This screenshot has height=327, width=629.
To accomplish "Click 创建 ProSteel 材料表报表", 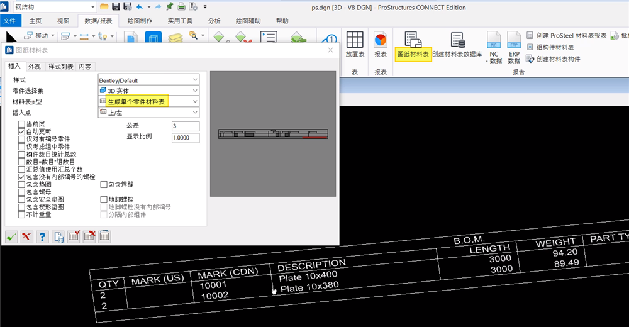I will 567,36.
